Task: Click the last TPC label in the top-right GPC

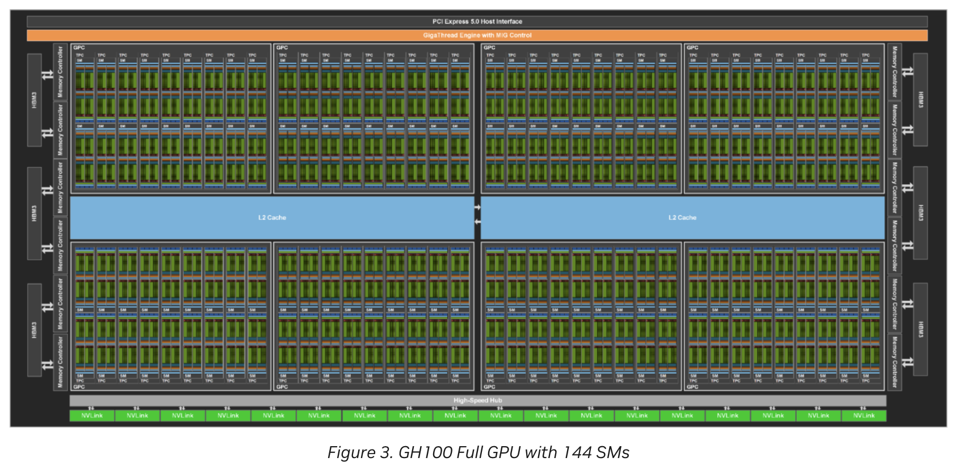Action: point(866,55)
